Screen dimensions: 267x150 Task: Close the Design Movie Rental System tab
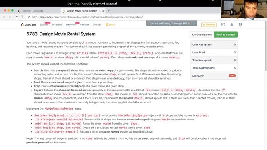click(103, 11)
